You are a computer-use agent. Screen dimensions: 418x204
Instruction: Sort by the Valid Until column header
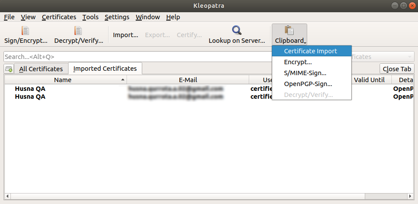[x=369, y=80]
